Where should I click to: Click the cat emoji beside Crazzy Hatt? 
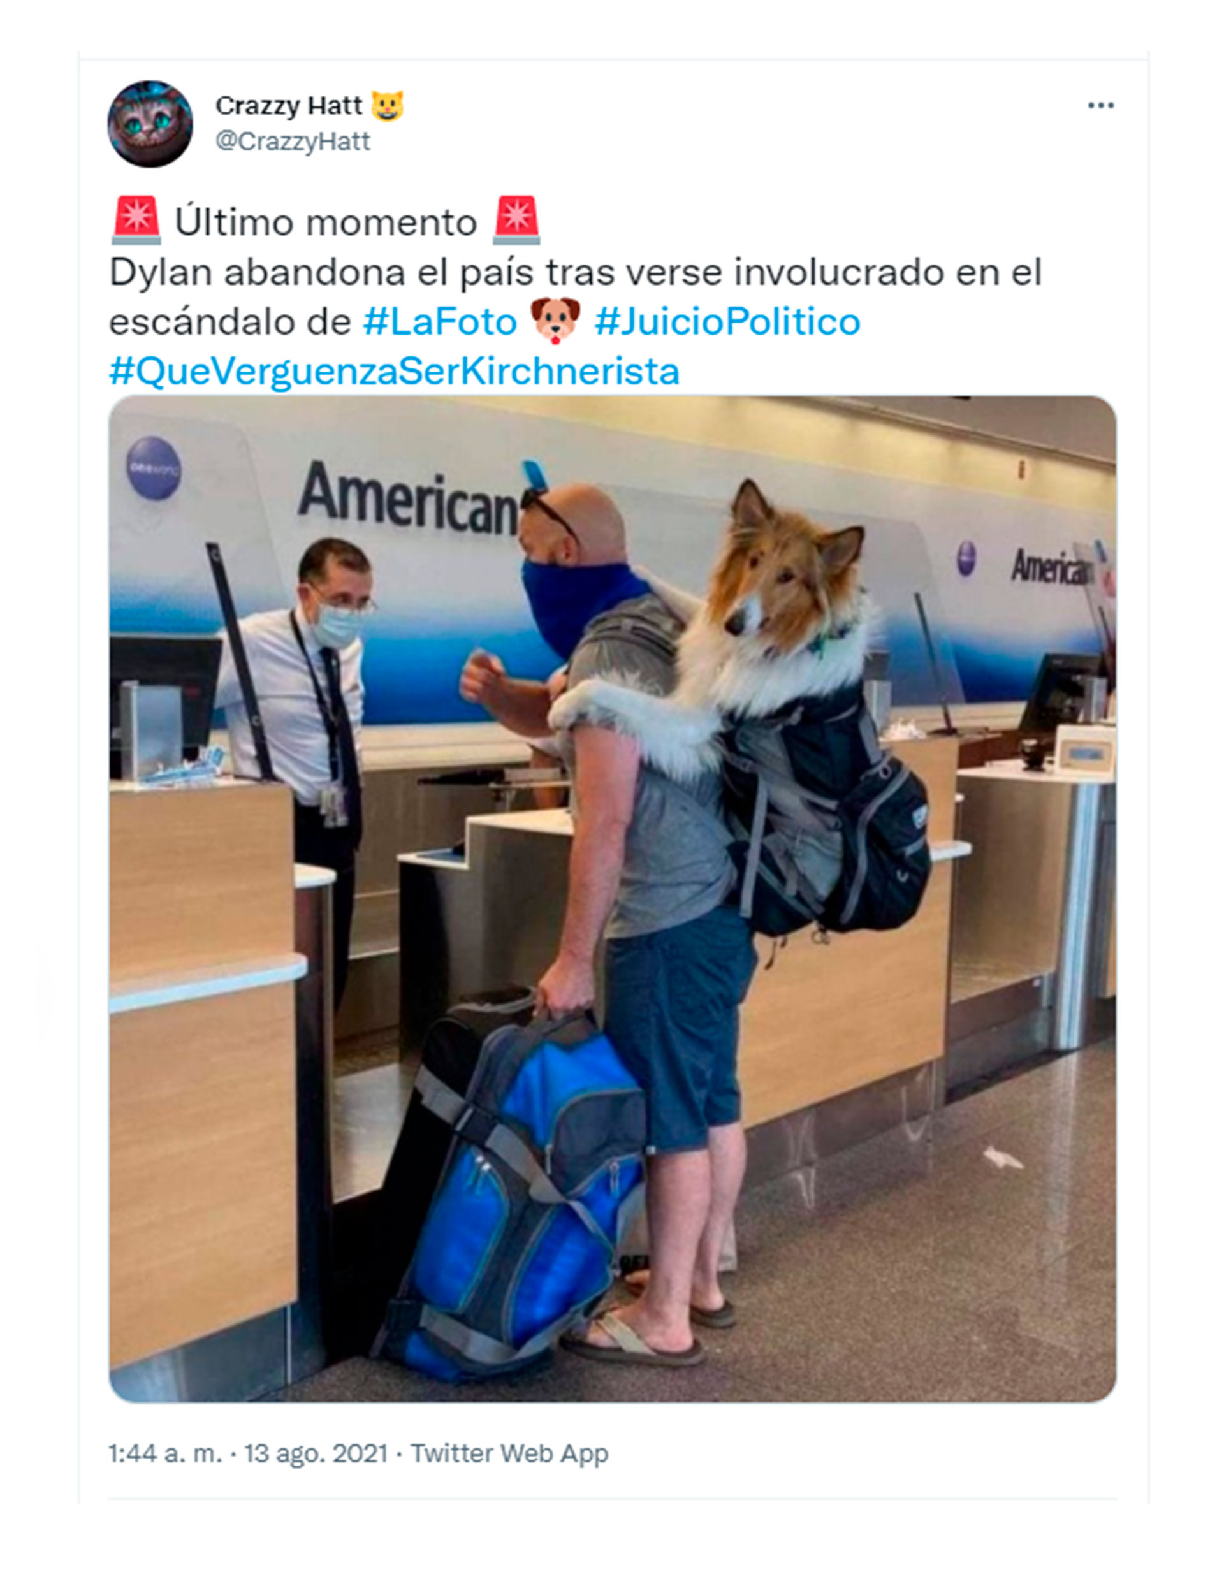point(387,106)
